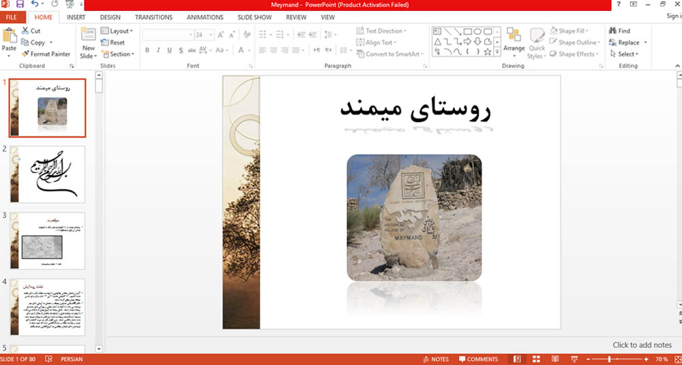Increase font size with the larger A
682x365 pixels.
(221, 35)
